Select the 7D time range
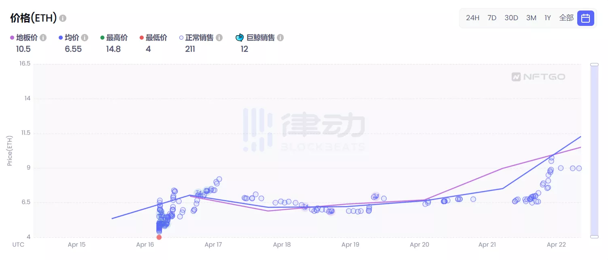The image size is (608, 260). click(492, 18)
